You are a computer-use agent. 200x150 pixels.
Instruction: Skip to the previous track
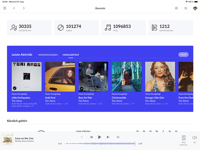point(91,137)
